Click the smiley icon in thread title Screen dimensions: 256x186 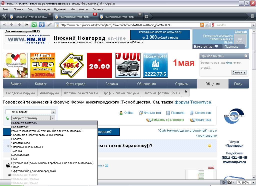(210, 146)
